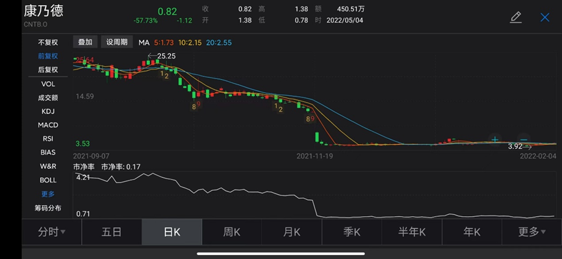This screenshot has width=562, height=259.
Task: Select the BOLL indicator
Action: (47, 180)
